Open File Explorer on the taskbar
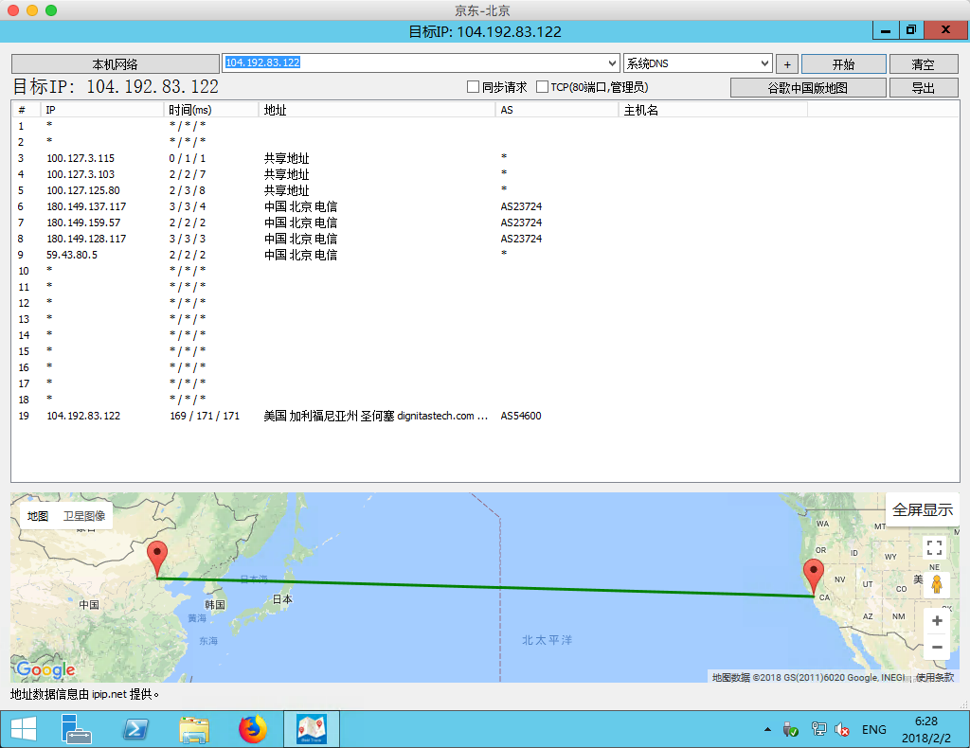The width and height of the screenshot is (970, 748). click(x=194, y=729)
